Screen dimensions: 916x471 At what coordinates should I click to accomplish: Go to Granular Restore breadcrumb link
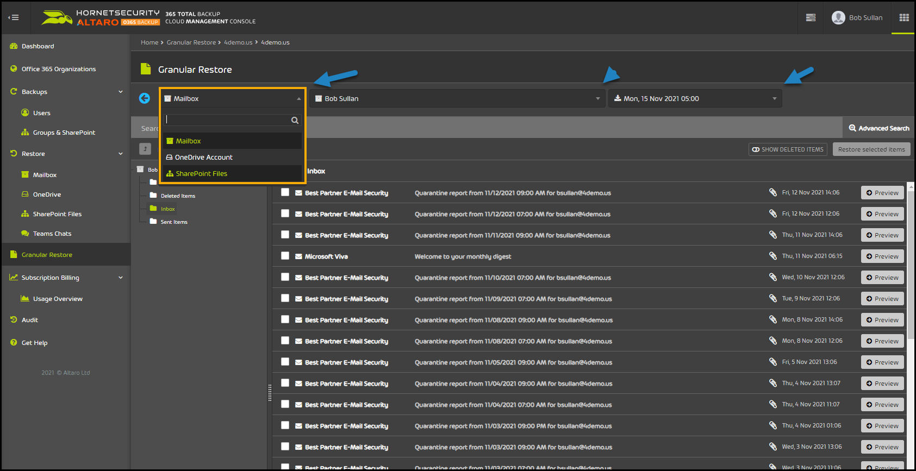[191, 42]
